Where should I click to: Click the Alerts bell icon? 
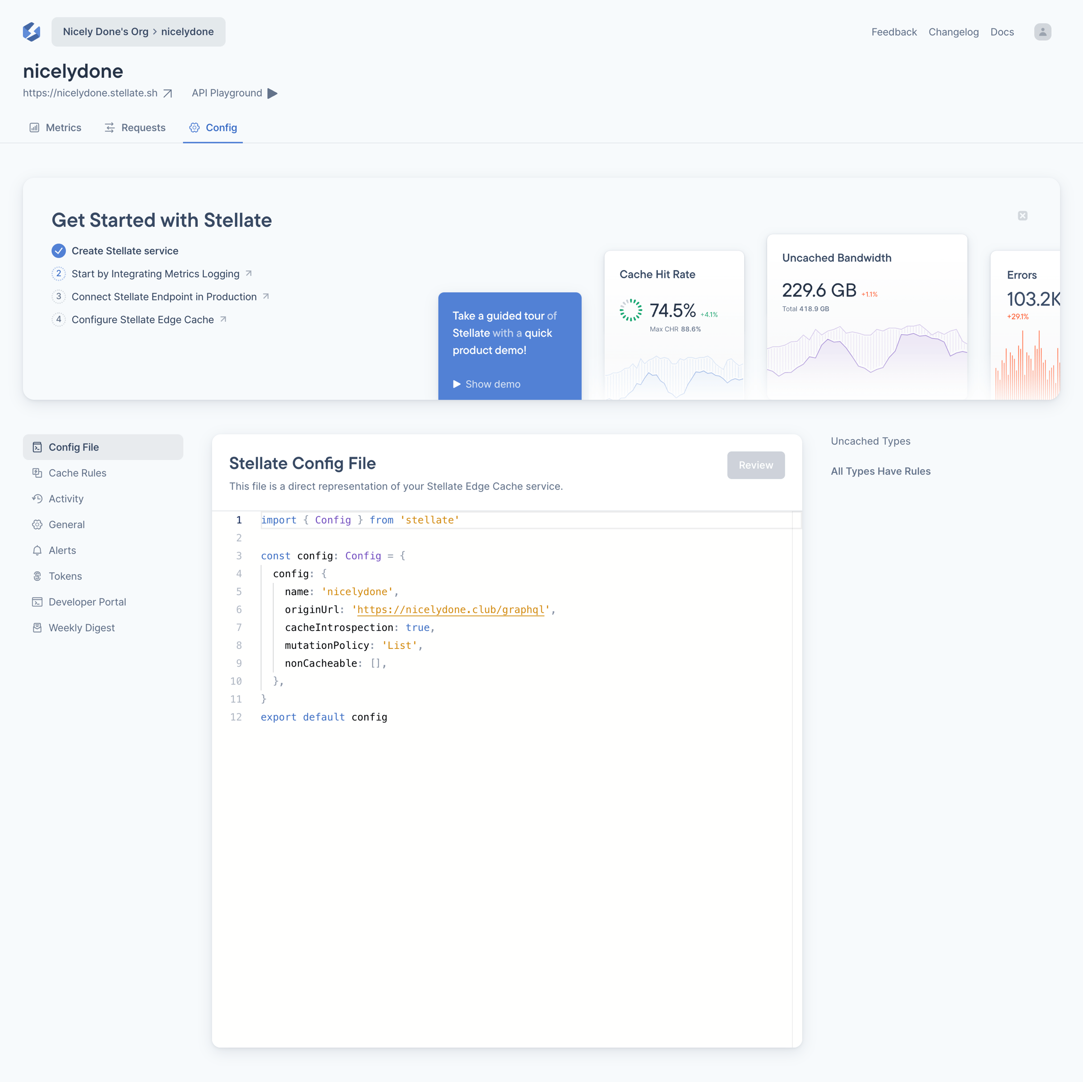37,550
